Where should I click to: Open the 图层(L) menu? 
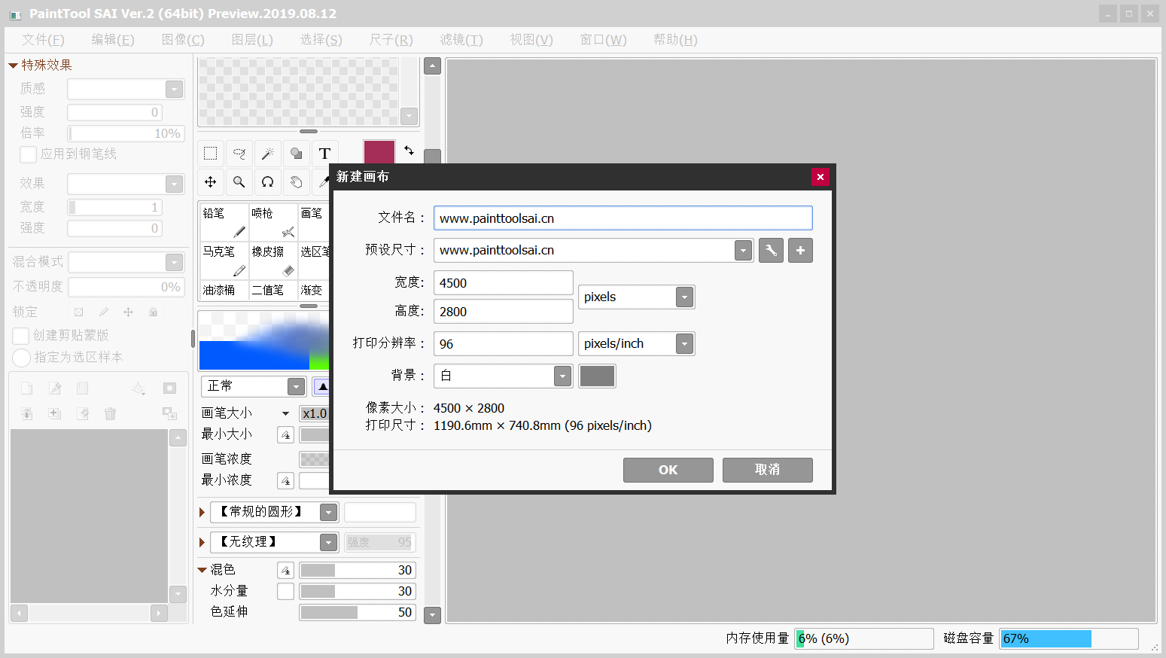click(x=252, y=40)
